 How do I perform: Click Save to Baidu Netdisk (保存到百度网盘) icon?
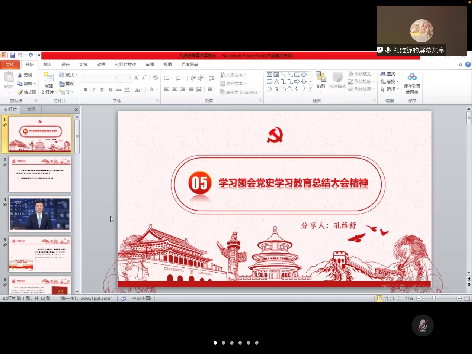[412, 77]
